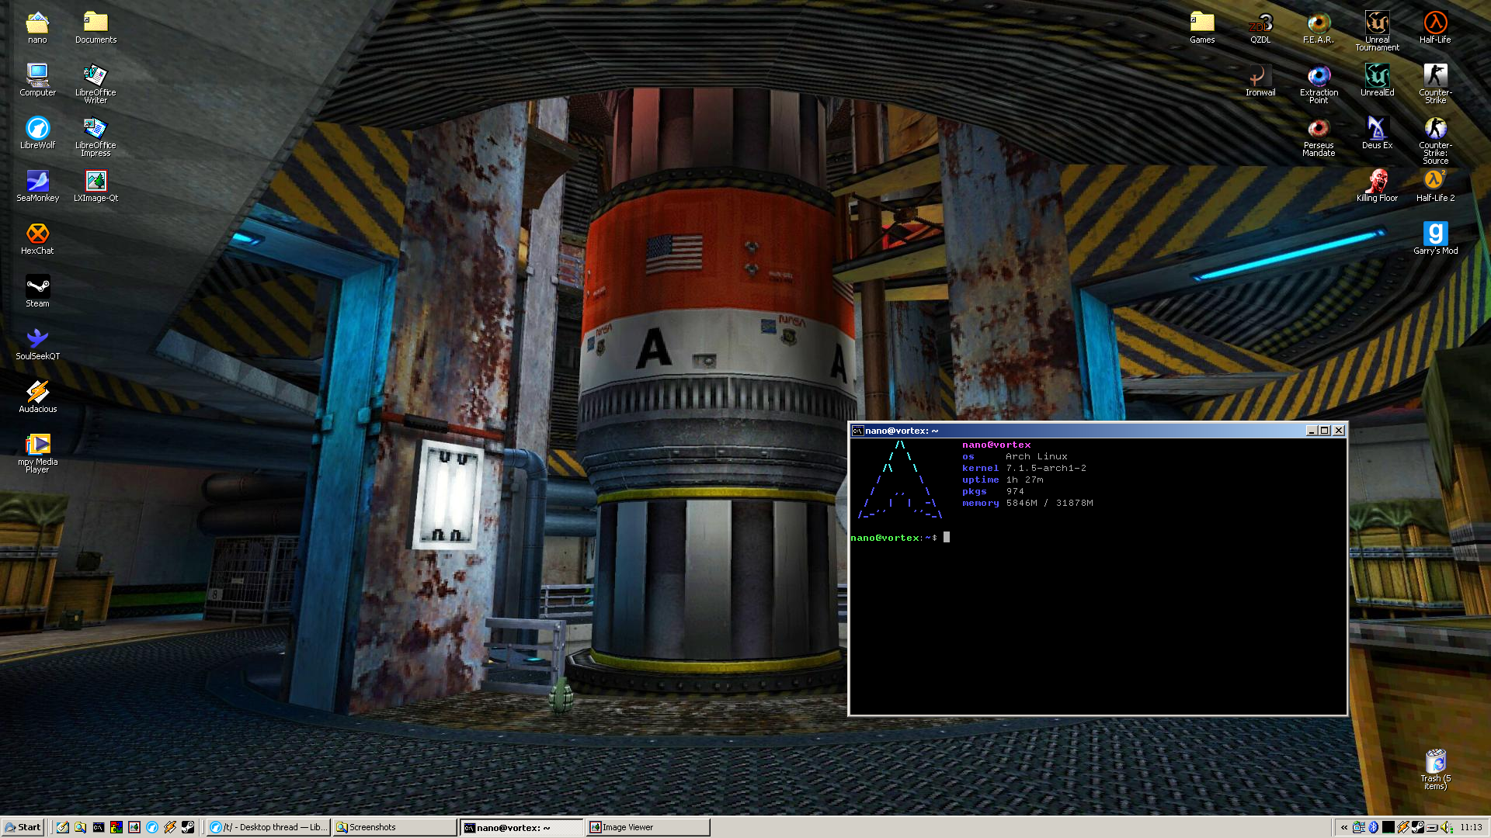Click the kernel version '7.1.5-arch1-2' text

(1046, 469)
